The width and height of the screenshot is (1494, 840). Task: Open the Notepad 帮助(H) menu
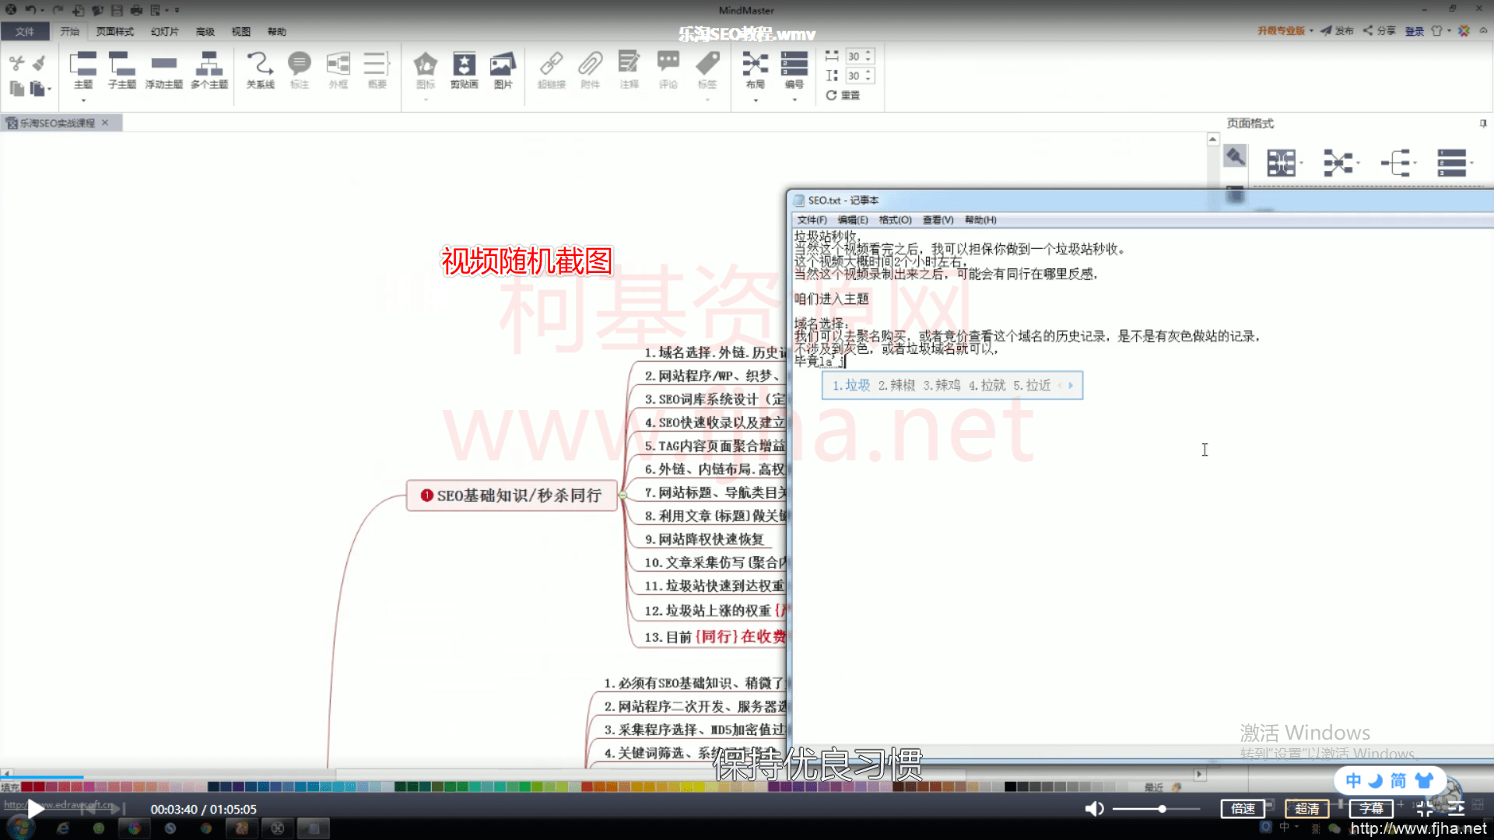click(980, 220)
